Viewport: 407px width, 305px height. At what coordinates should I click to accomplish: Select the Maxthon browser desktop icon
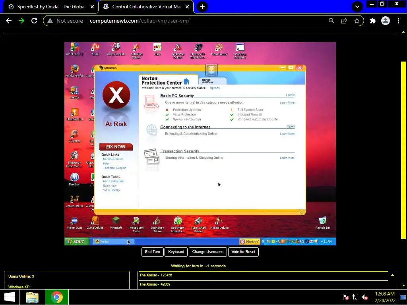click(74, 180)
